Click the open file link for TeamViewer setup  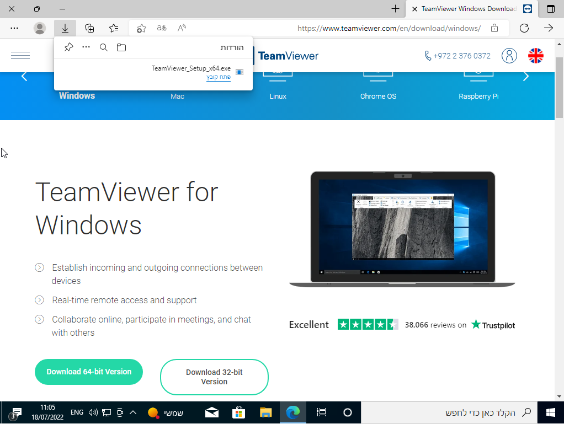pyautogui.click(x=219, y=77)
